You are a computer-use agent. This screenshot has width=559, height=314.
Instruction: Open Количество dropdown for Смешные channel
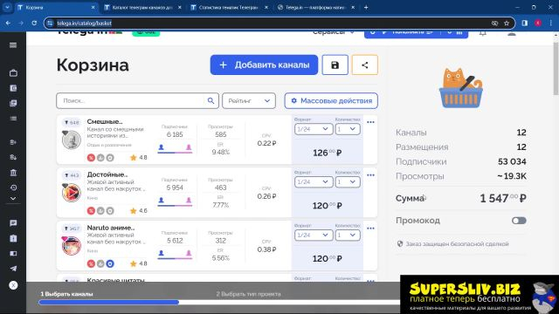point(348,129)
